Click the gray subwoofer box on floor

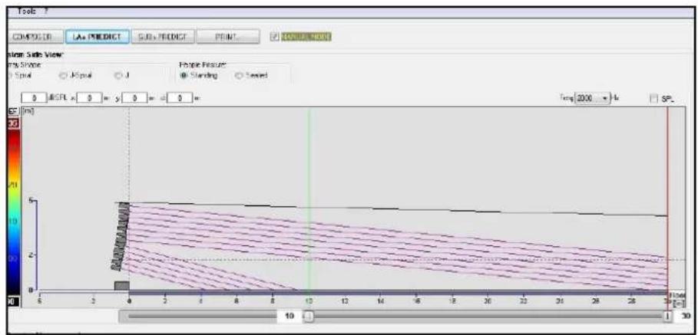click(121, 285)
